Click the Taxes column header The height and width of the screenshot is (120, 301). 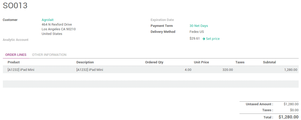[240, 62]
